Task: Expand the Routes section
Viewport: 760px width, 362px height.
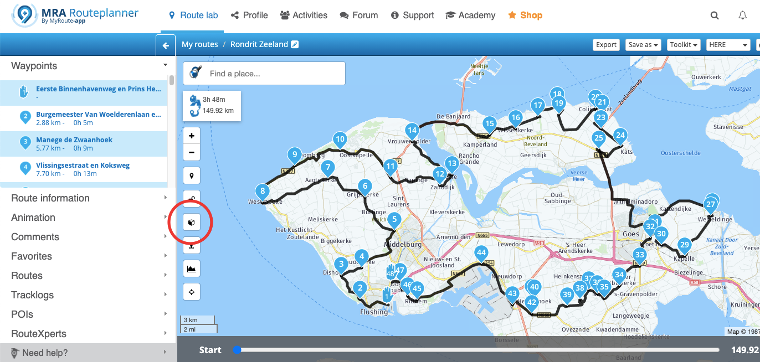Action: (x=89, y=276)
